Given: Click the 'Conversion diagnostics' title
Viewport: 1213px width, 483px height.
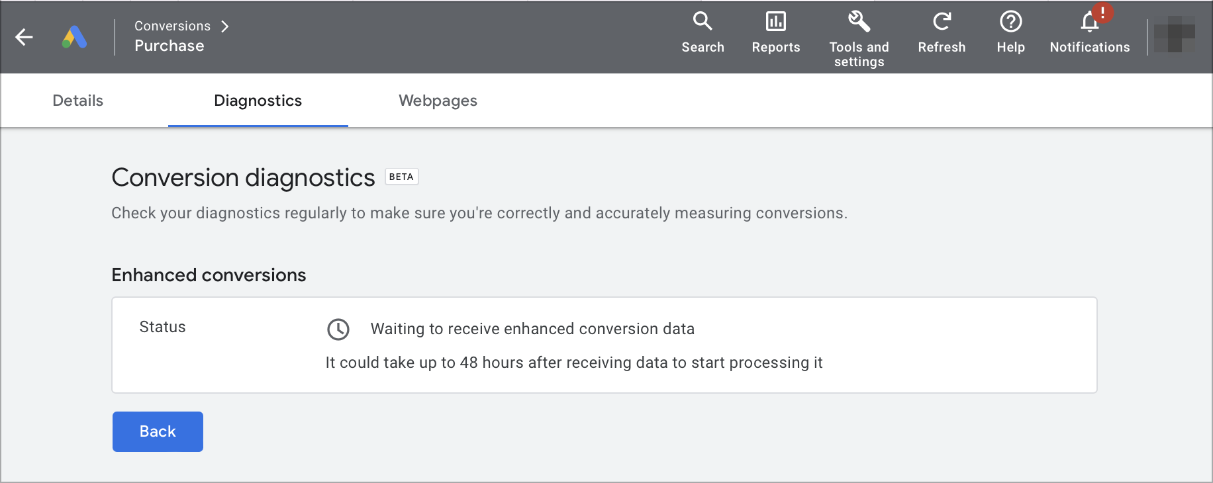Looking at the screenshot, I should click(243, 177).
